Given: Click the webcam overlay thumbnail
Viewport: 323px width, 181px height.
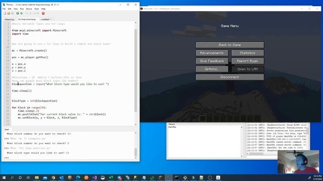Looking at the screenshot, I should click(x=298, y=162).
